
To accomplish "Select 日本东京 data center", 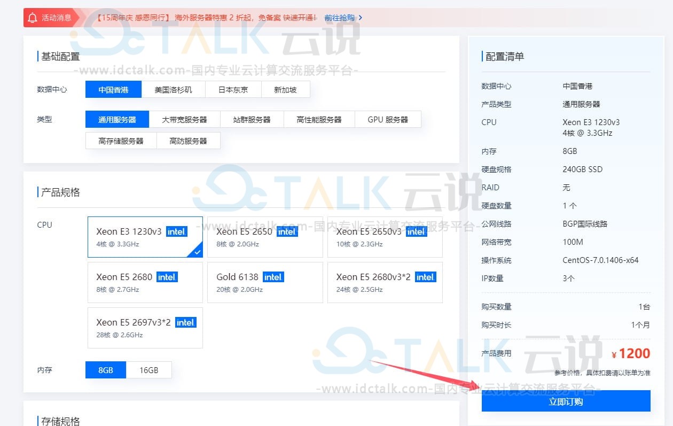I will pyautogui.click(x=233, y=89).
